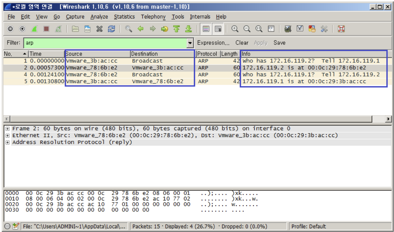Jump to the last packet
Screen dimensions: 394x232
tap(188, 29)
